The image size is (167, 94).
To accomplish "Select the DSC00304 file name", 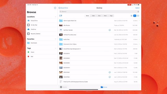I will 67,68.
